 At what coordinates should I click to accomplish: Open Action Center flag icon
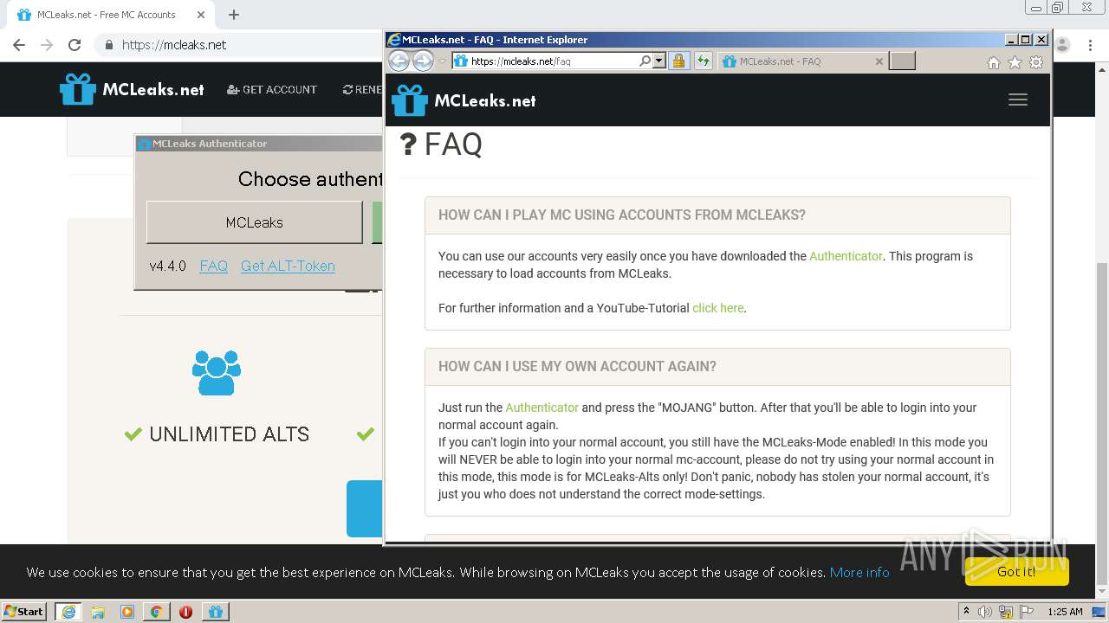[x=1027, y=612]
